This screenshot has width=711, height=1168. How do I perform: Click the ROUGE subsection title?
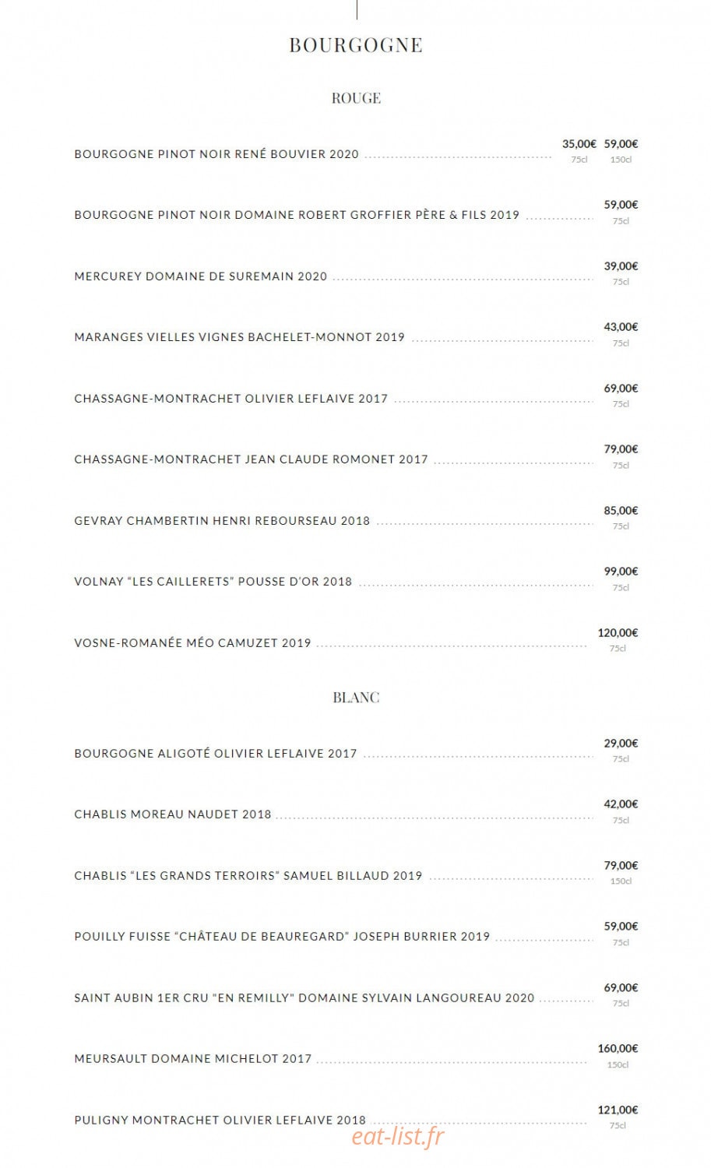click(x=356, y=98)
